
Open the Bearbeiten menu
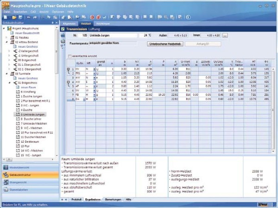click(x=20, y=12)
